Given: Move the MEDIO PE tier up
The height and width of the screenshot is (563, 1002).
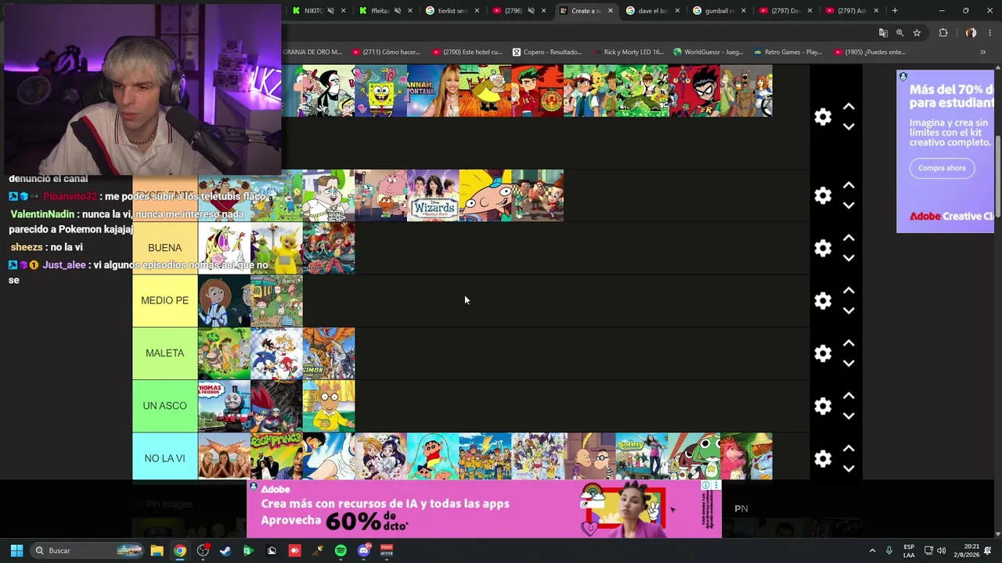Looking at the screenshot, I should [x=849, y=291].
